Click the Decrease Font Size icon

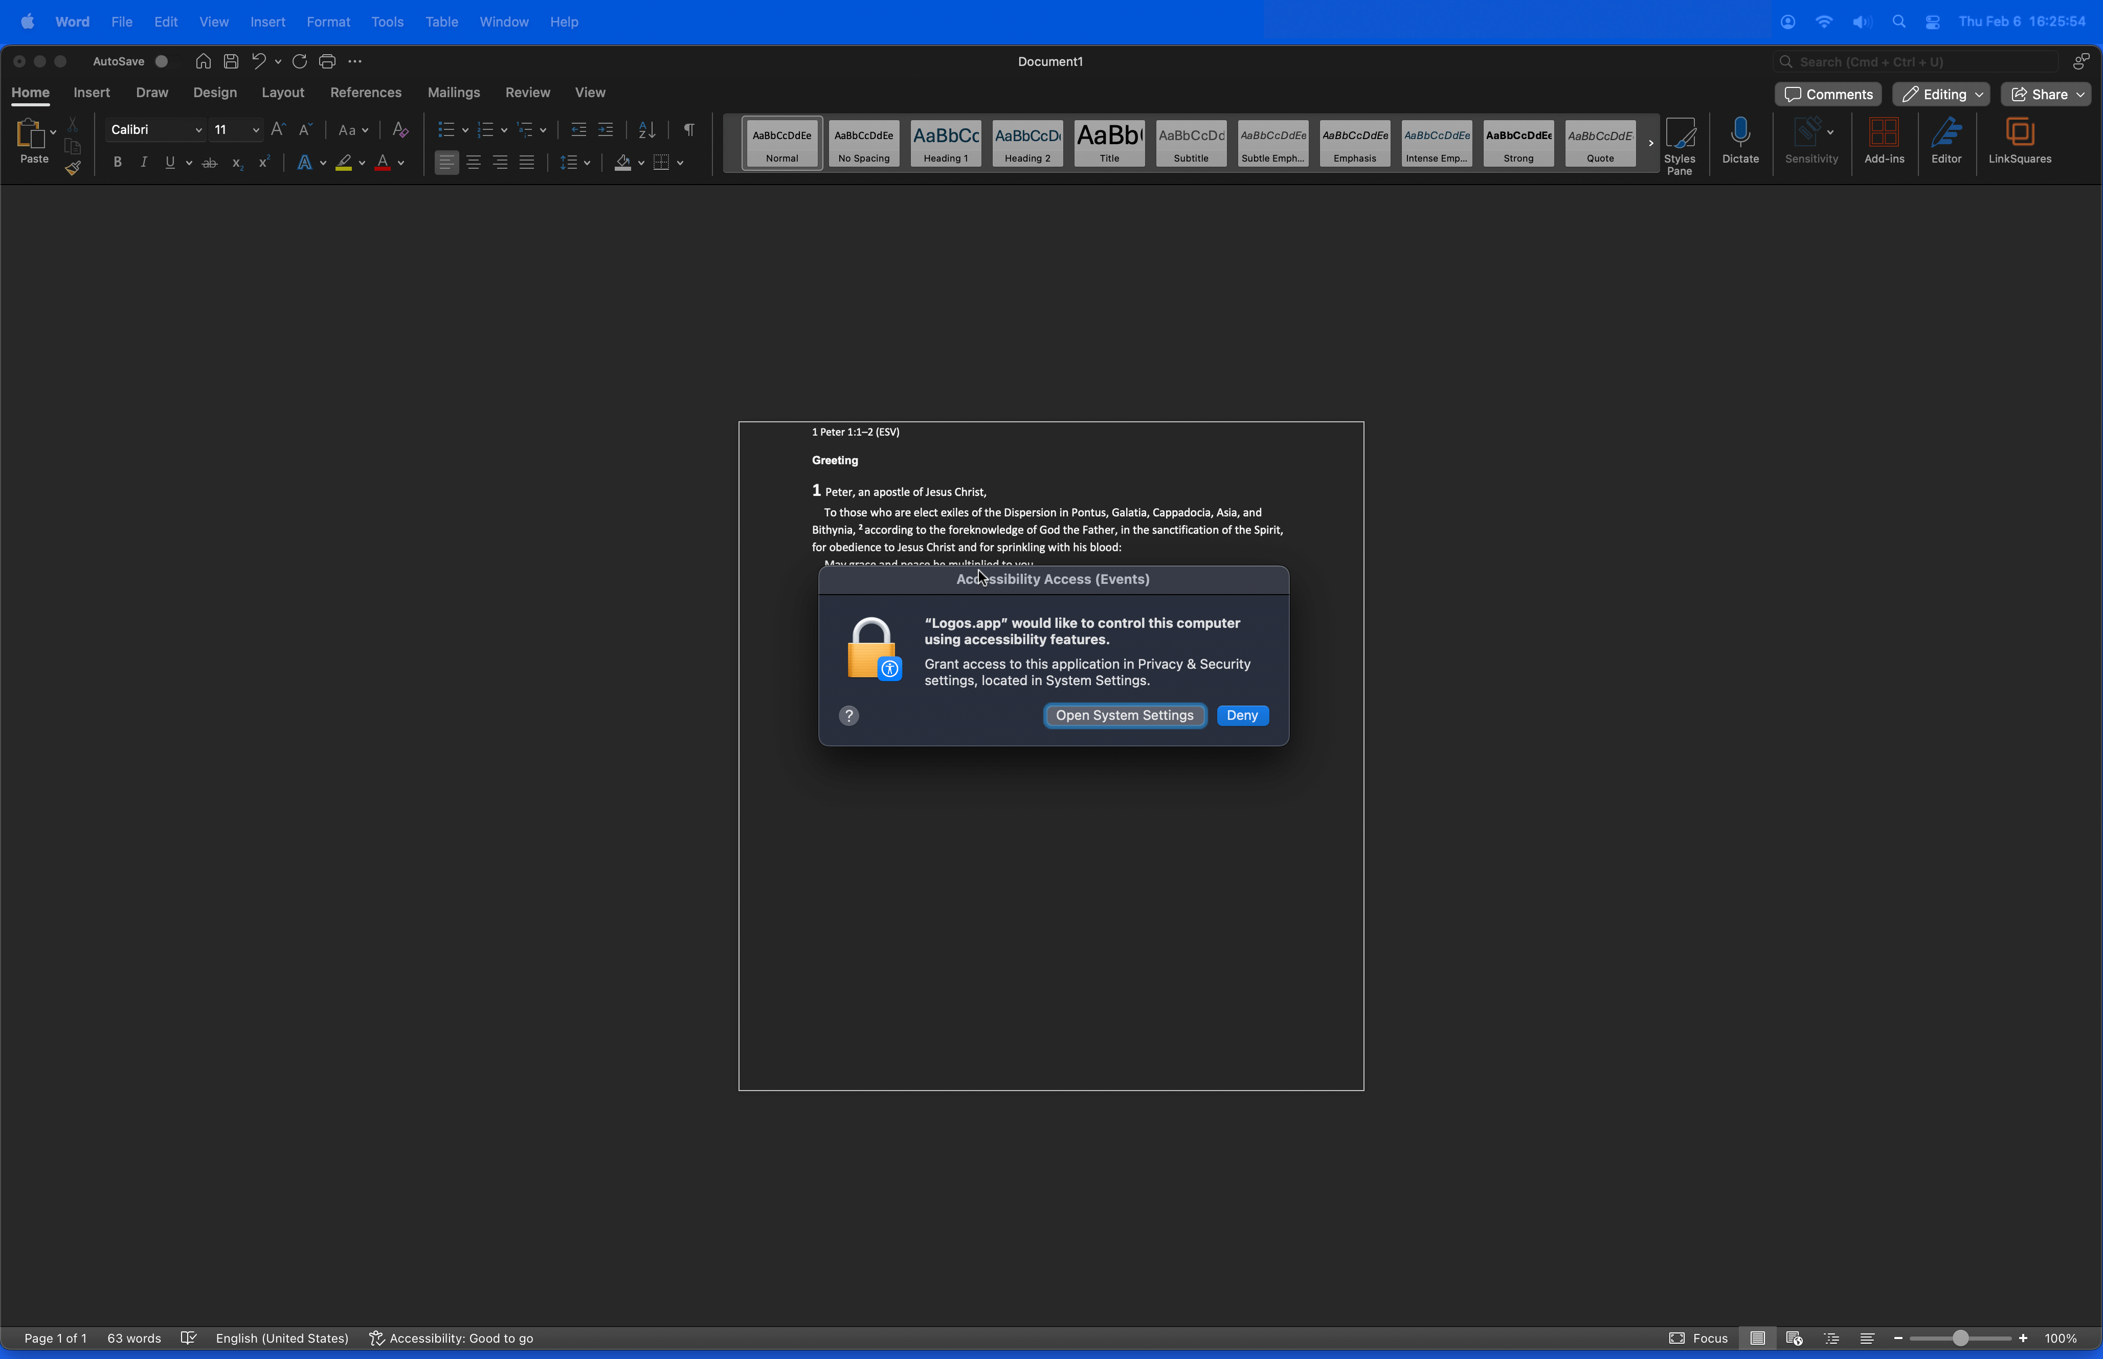[305, 130]
